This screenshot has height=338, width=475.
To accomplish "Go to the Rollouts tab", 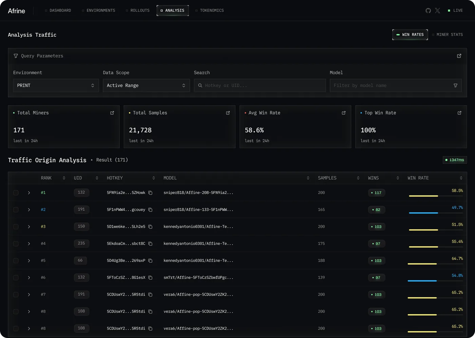I will [x=137, y=11].
